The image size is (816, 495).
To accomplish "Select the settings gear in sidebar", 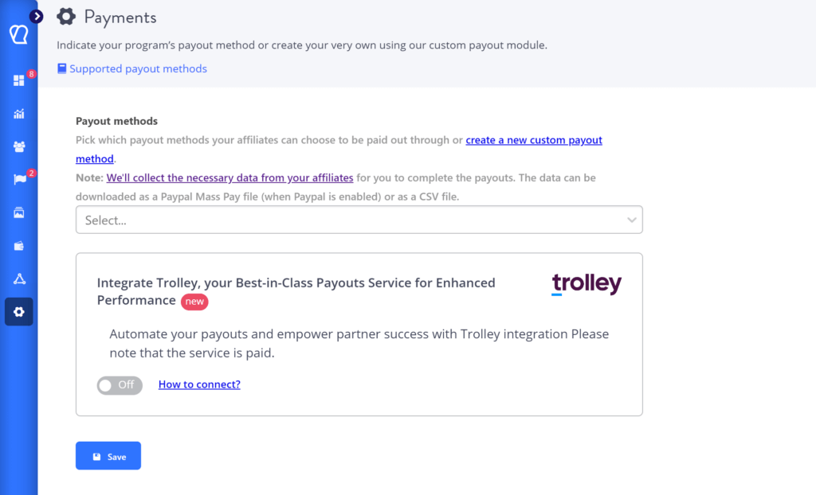I will [19, 312].
